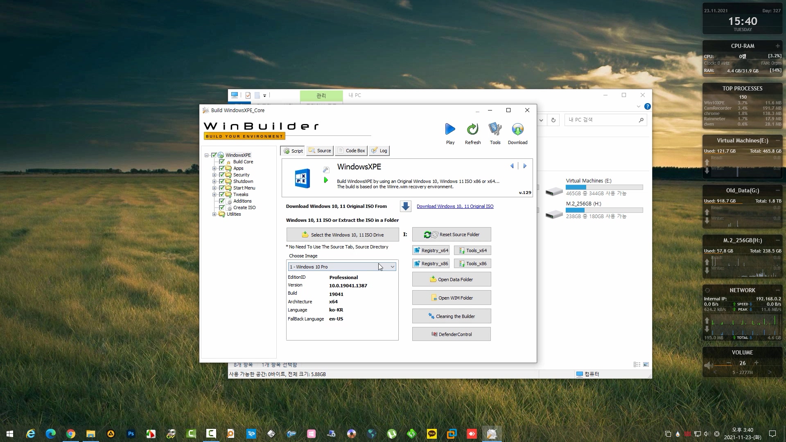Expand the Apps tree node

coord(214,168)
